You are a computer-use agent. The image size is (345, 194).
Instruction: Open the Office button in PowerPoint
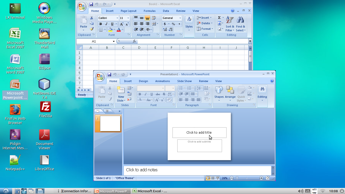(100, 77)
